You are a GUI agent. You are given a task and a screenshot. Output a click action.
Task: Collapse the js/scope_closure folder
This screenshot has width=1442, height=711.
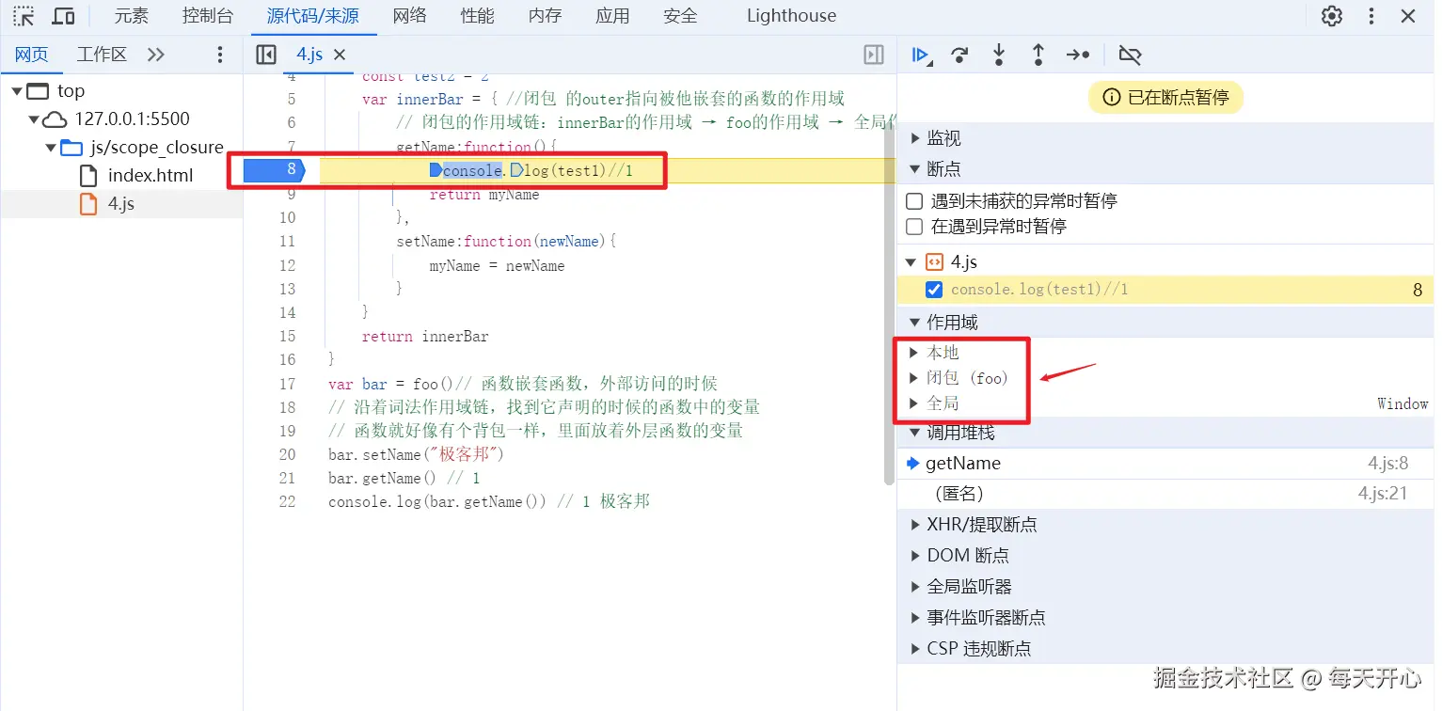pyautogui.click(x=51, y=148)
